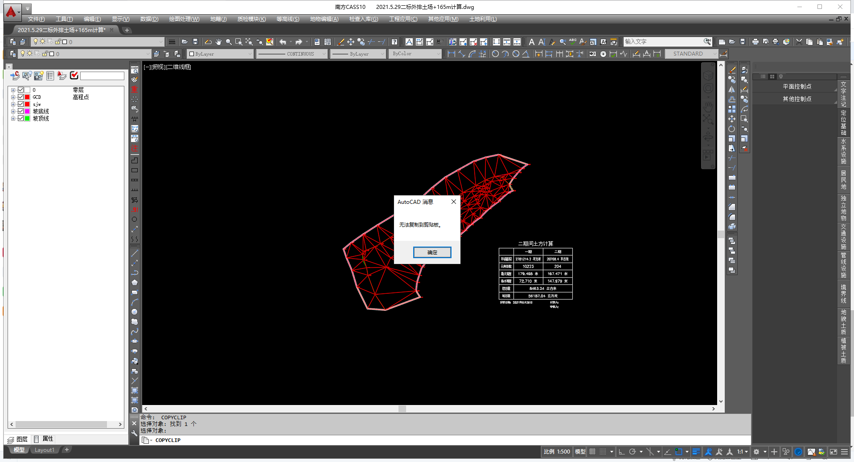The image size is (854, 462).
Task: Click the Angular dimension icon
Action: pos(526,54)
